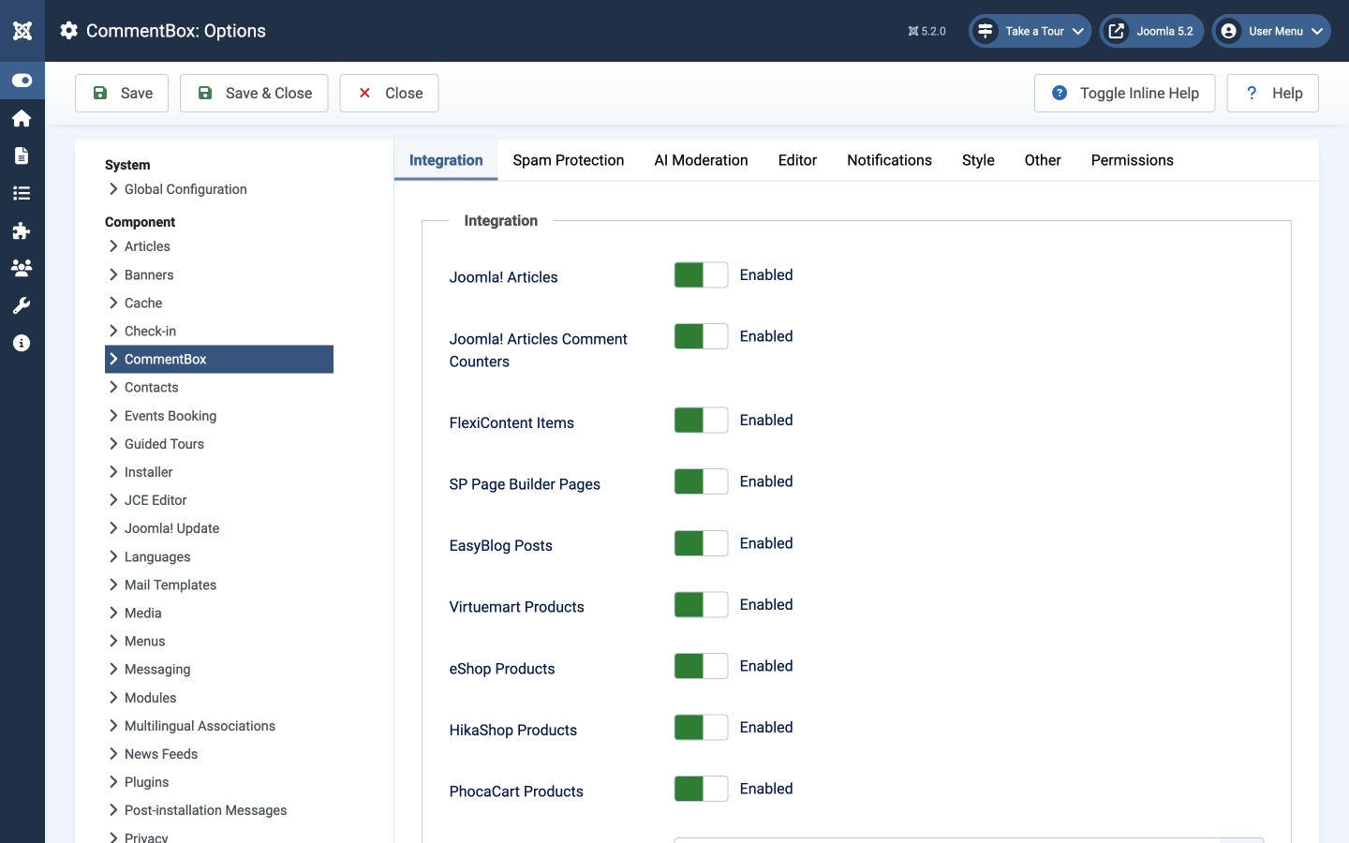Click the floppy disk icon on Save & Close
Screen dimensions: 1349x843
coord(205,93)
